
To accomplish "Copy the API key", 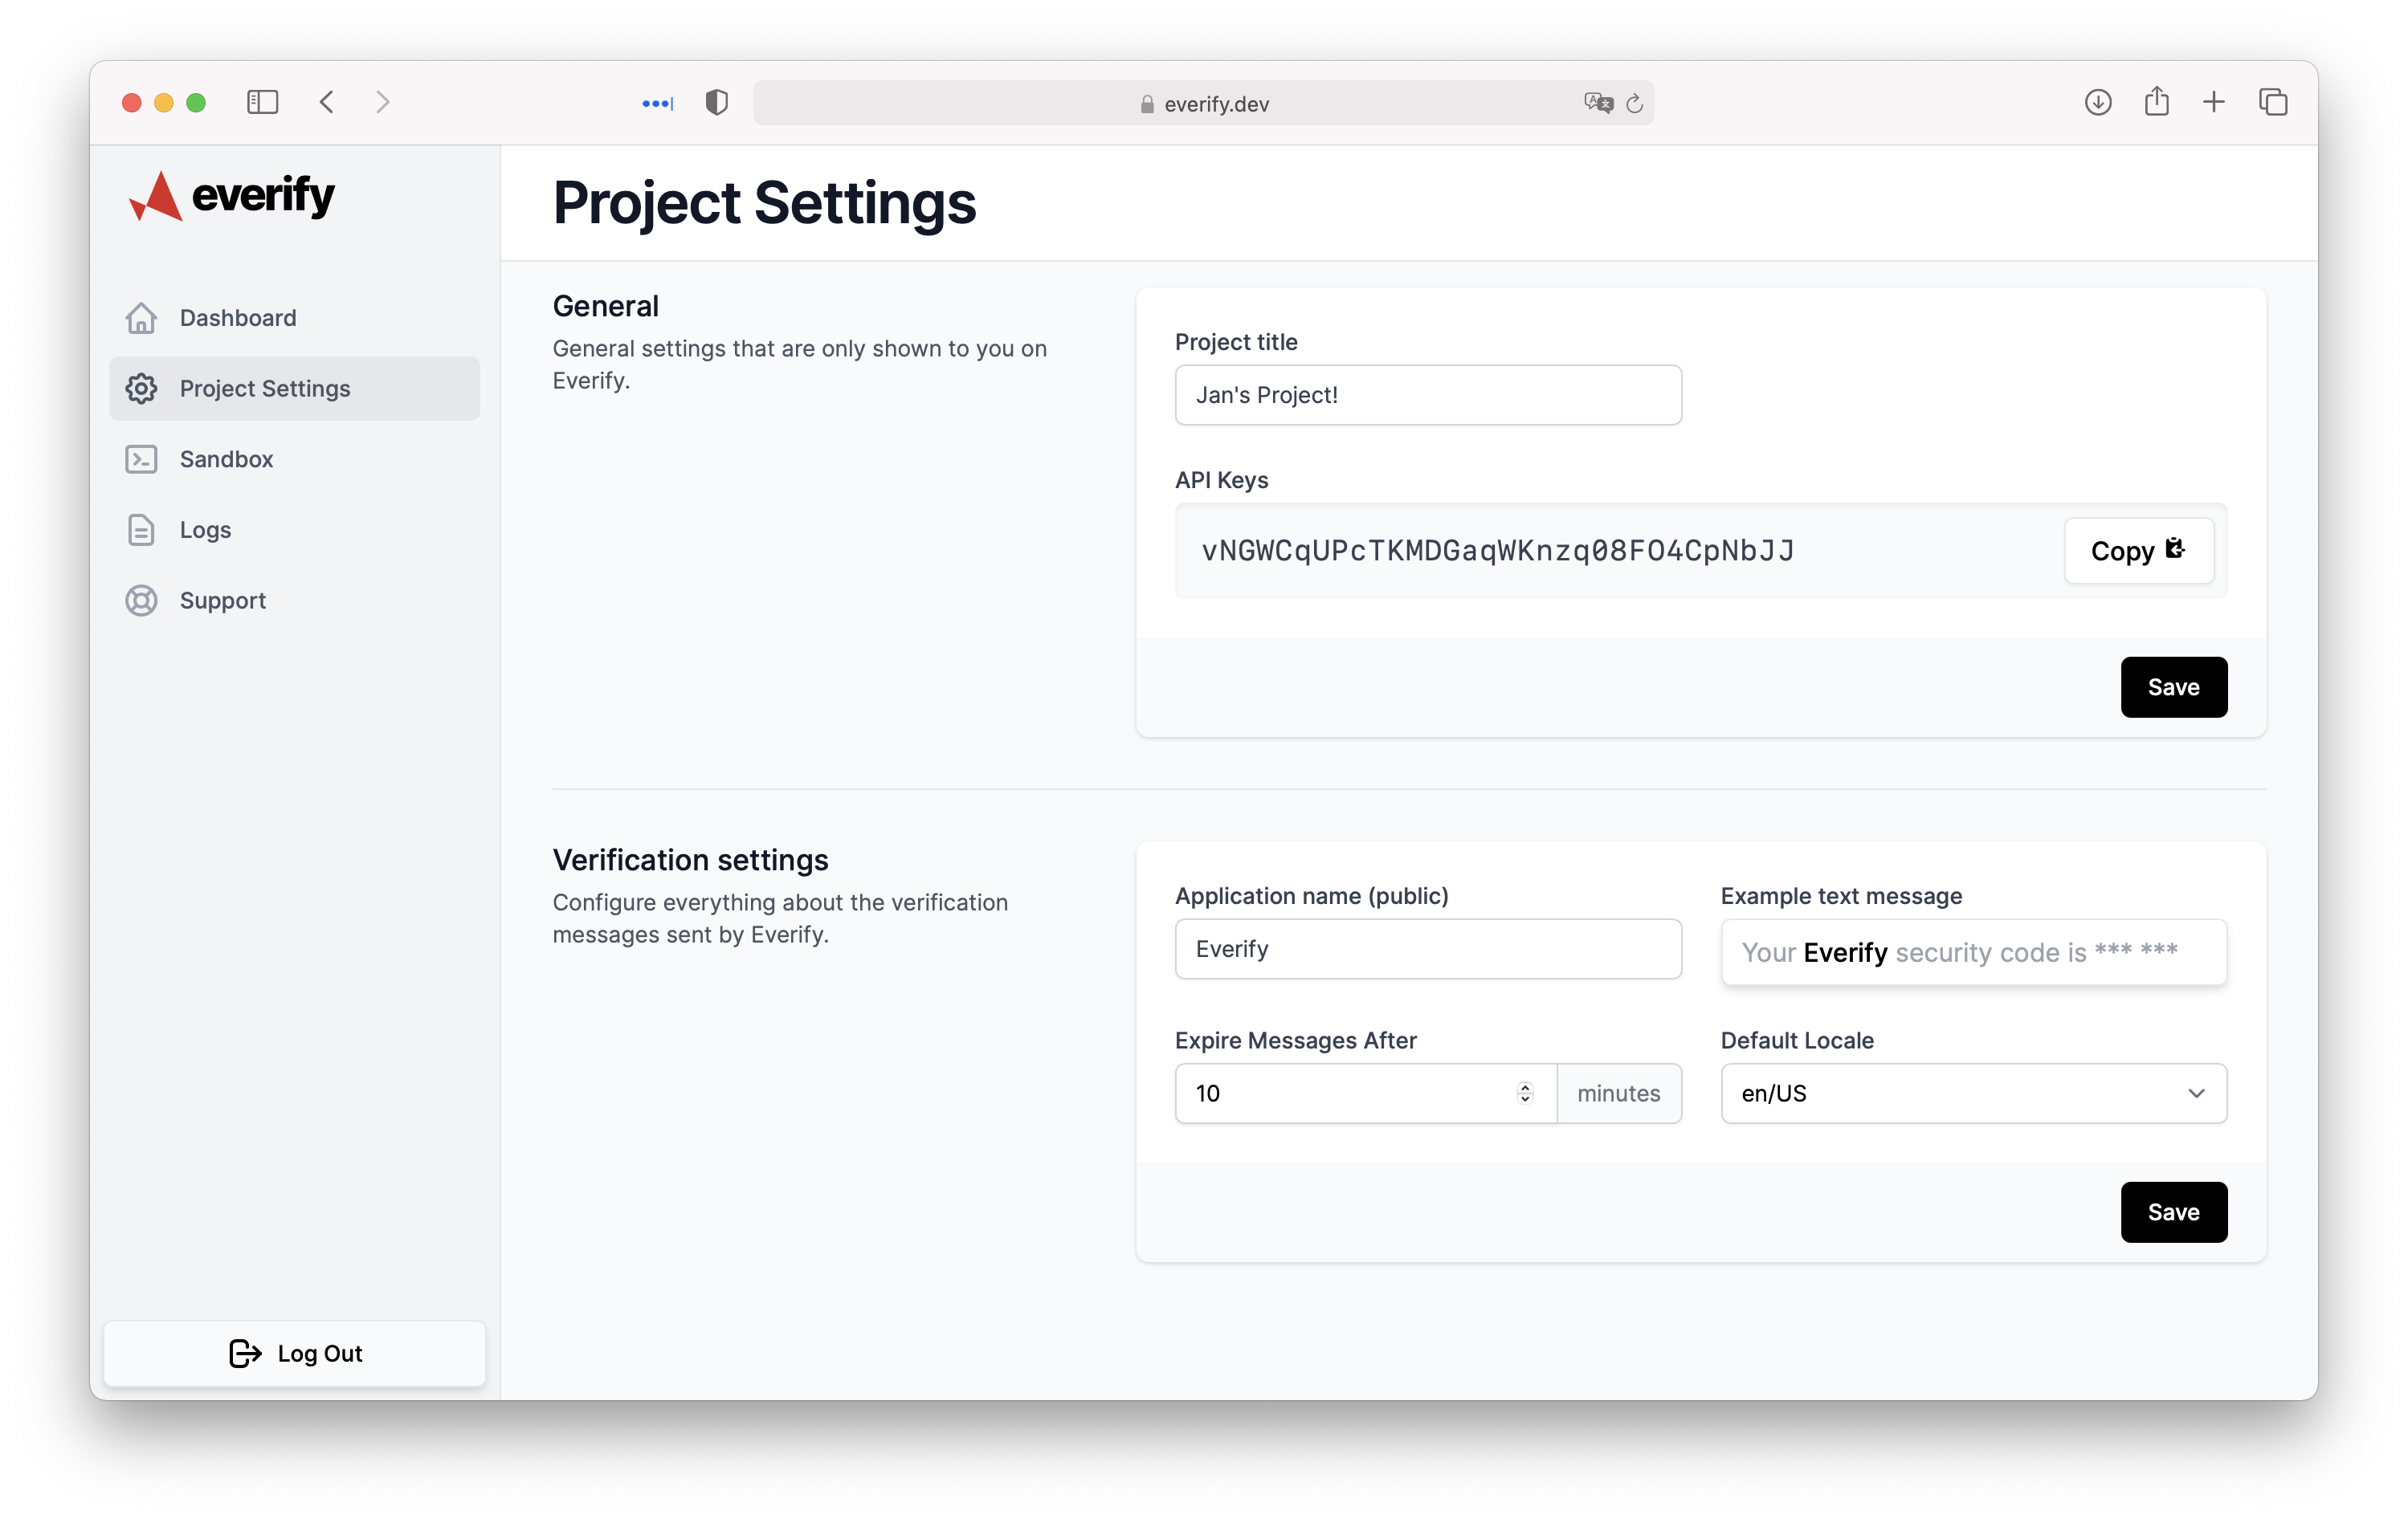I will click(x=2139, y=551).
